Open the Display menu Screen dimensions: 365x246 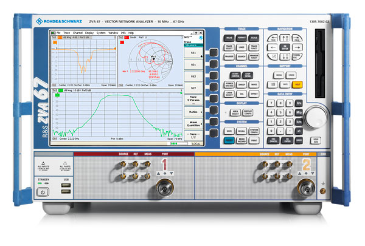point(89,33)
